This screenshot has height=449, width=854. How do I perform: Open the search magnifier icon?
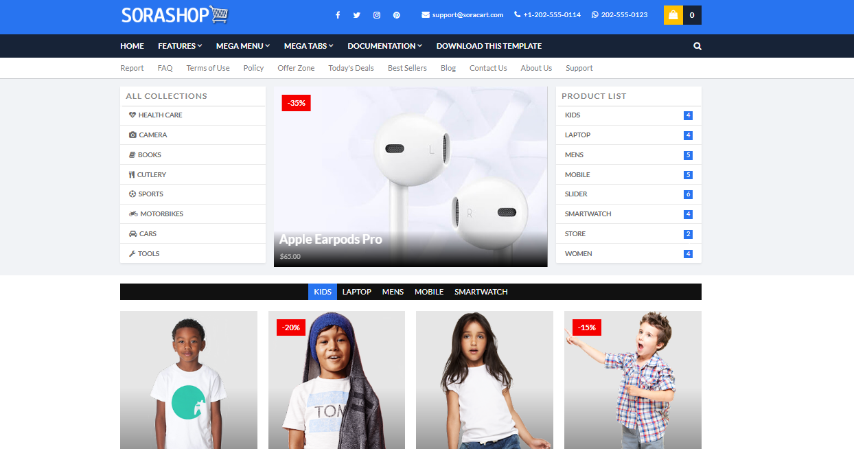tap(697, 46)
